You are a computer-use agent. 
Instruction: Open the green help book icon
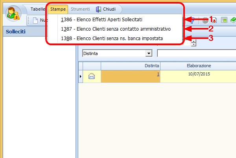[233, 20]
